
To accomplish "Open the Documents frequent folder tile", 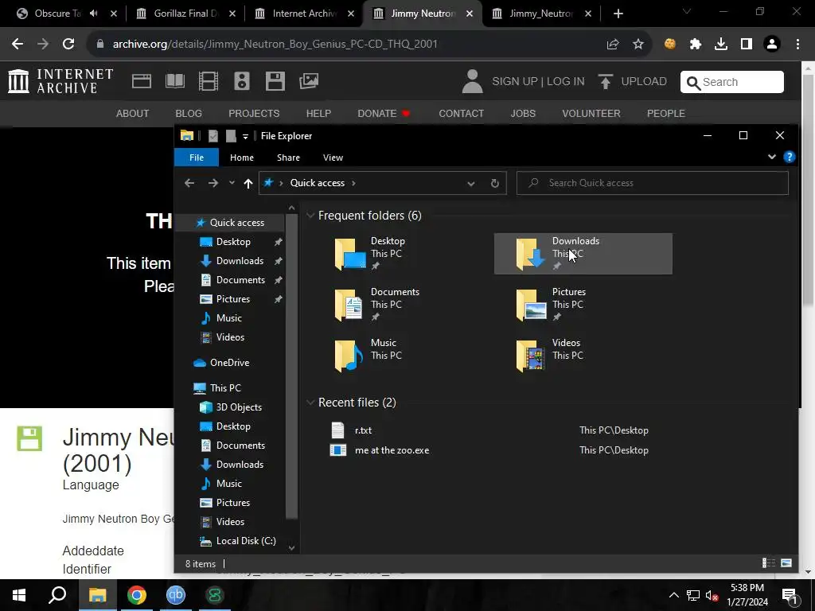I will (x=401, y=305).
